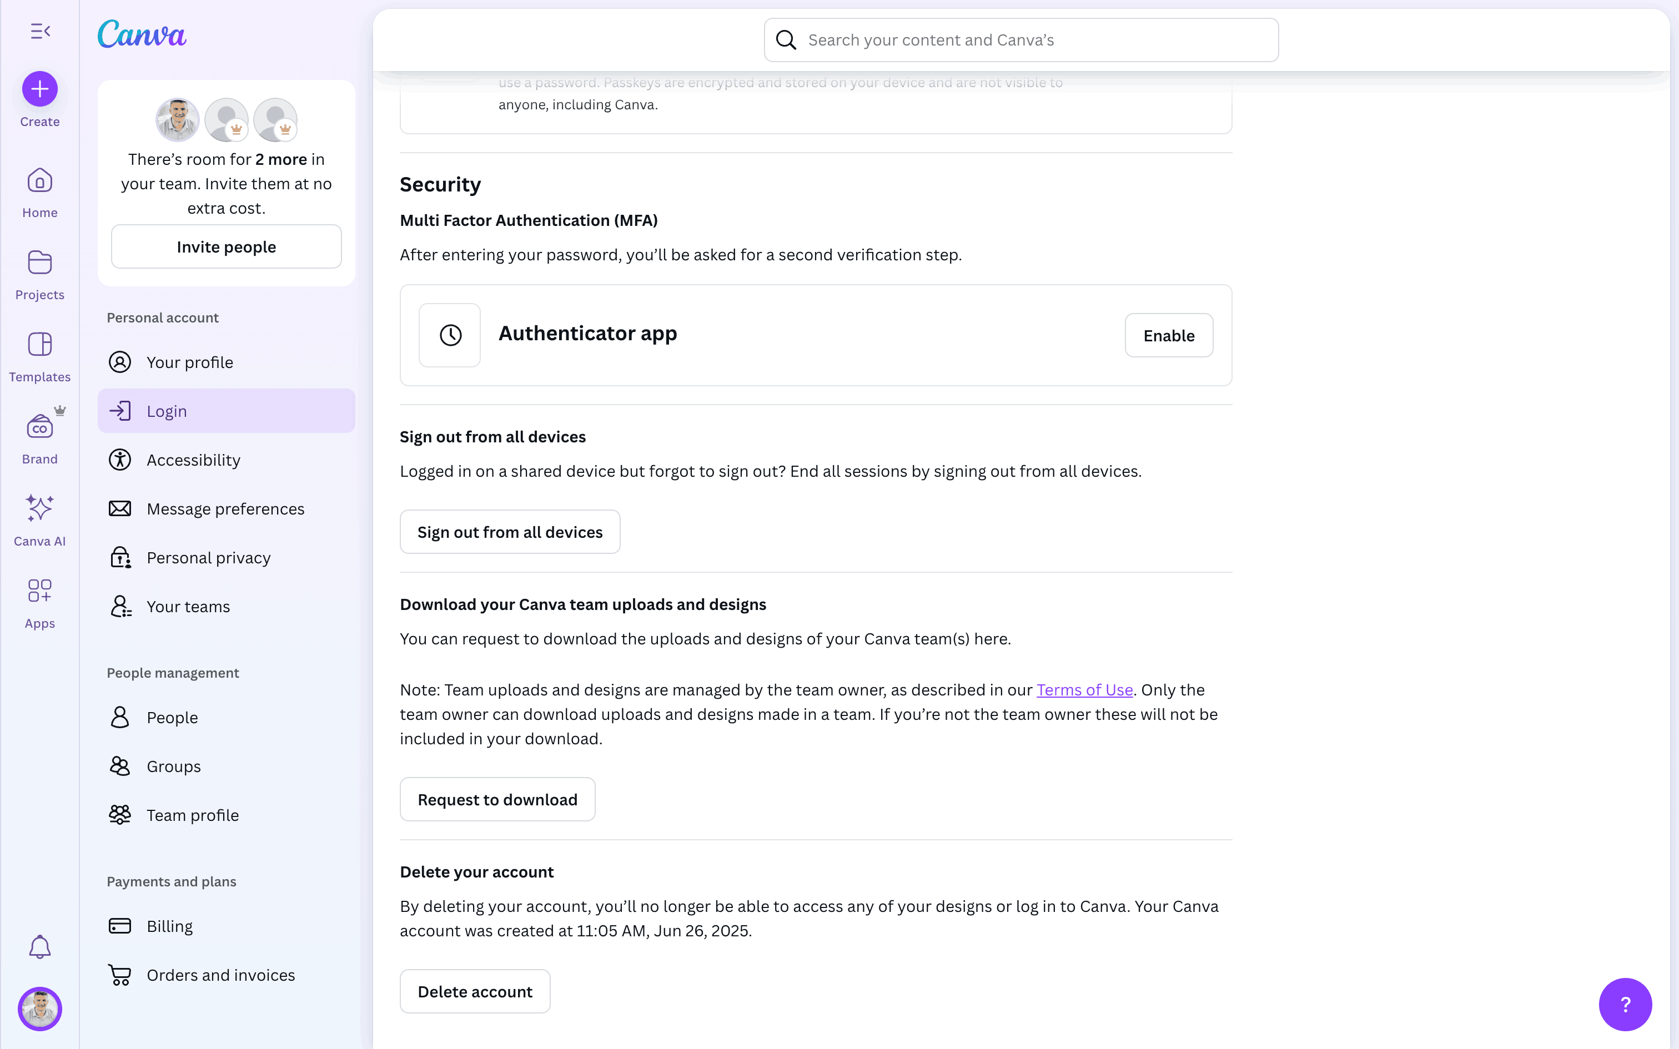
Task: Open the Terms of Use link
Action: pyautogui.click(x=1084, y=689)
